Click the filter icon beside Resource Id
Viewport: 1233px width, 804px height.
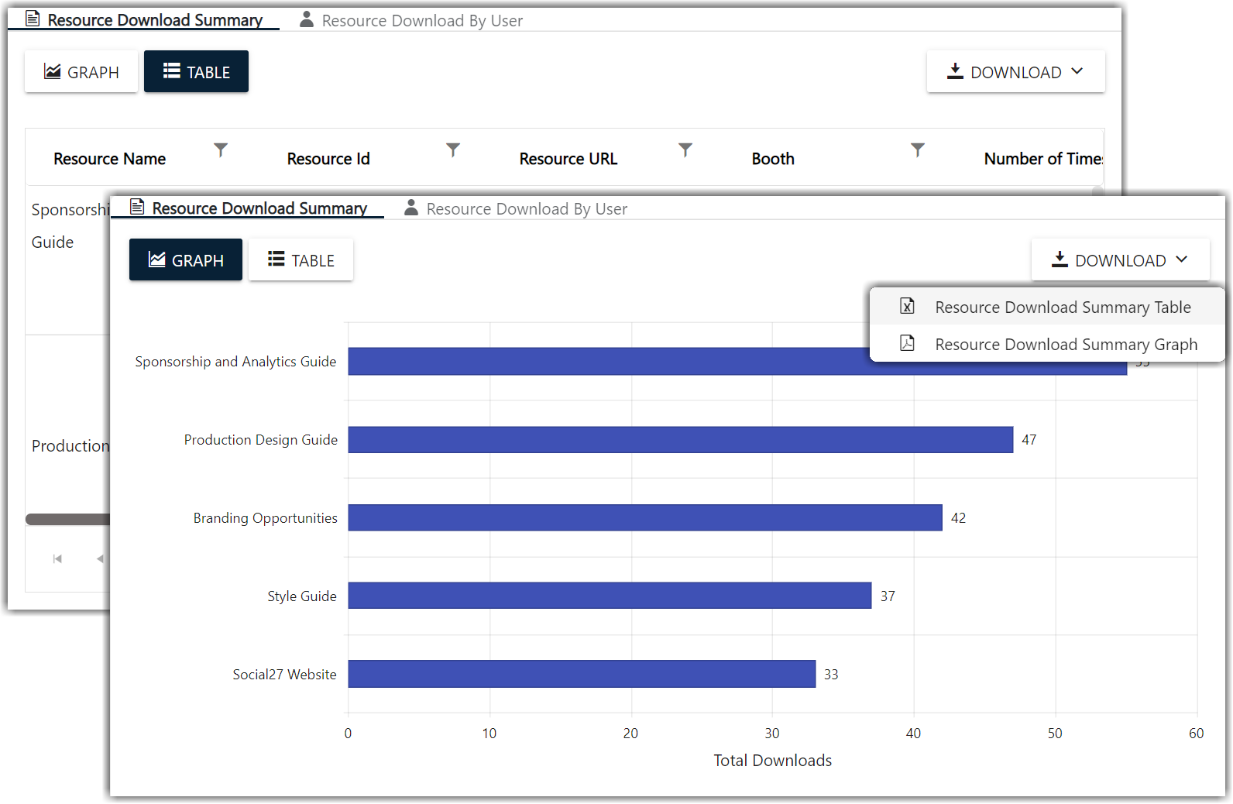[x=453, y=149]
